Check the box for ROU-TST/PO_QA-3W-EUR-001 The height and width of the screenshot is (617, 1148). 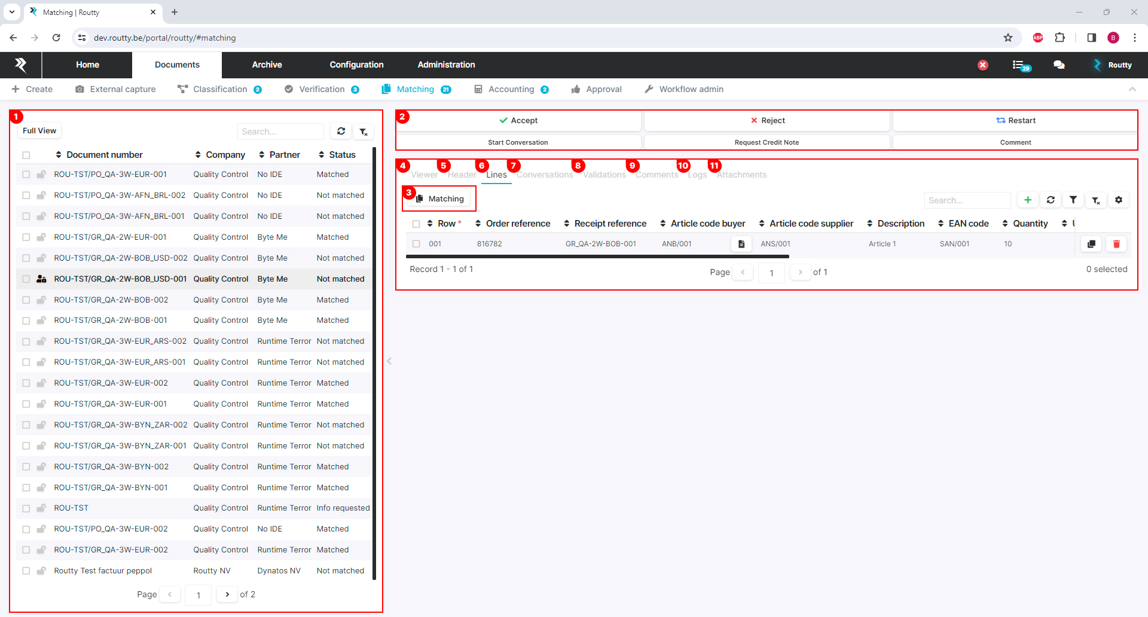[26, 175]
